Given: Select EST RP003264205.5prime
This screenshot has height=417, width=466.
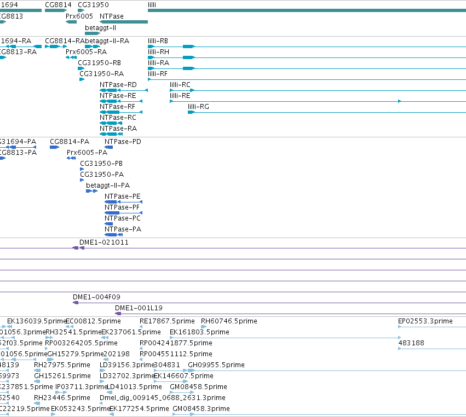Looking at the screenshot, I should point(81,343).
